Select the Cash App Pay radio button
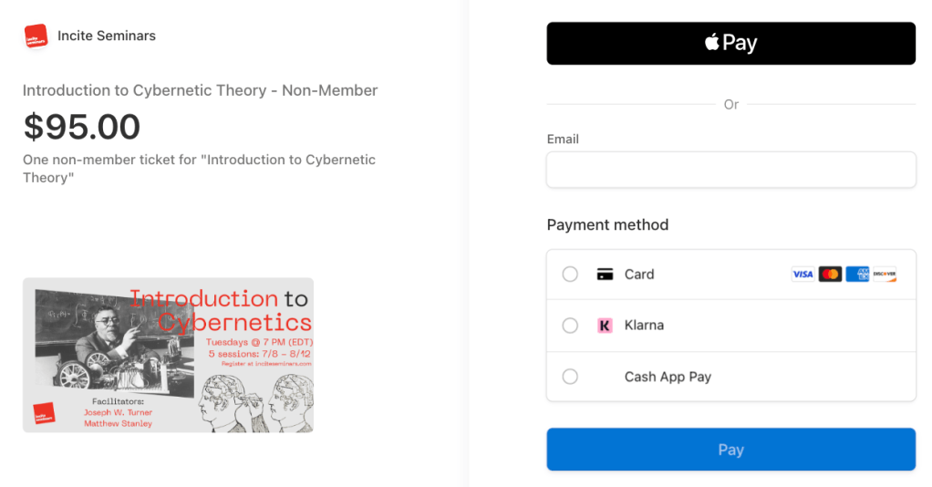 [x=570, y=377]
